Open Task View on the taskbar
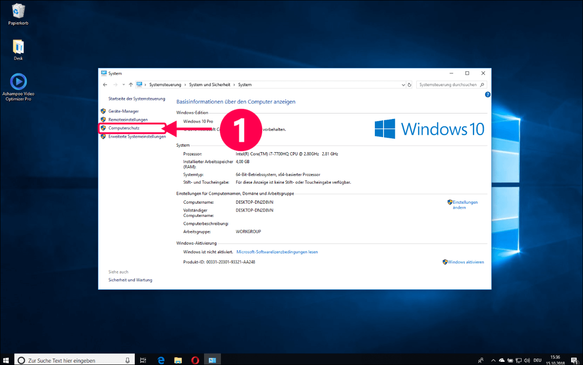Viewport: 583px width, 365px height. pos(143,360)
